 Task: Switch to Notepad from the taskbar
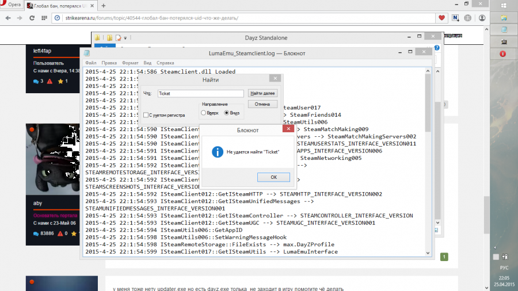(x=504, y=30)
